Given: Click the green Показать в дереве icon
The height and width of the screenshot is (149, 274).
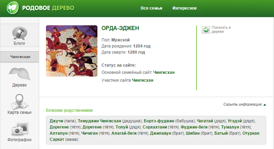Looking at the screenshot, I should coord(206,30).
